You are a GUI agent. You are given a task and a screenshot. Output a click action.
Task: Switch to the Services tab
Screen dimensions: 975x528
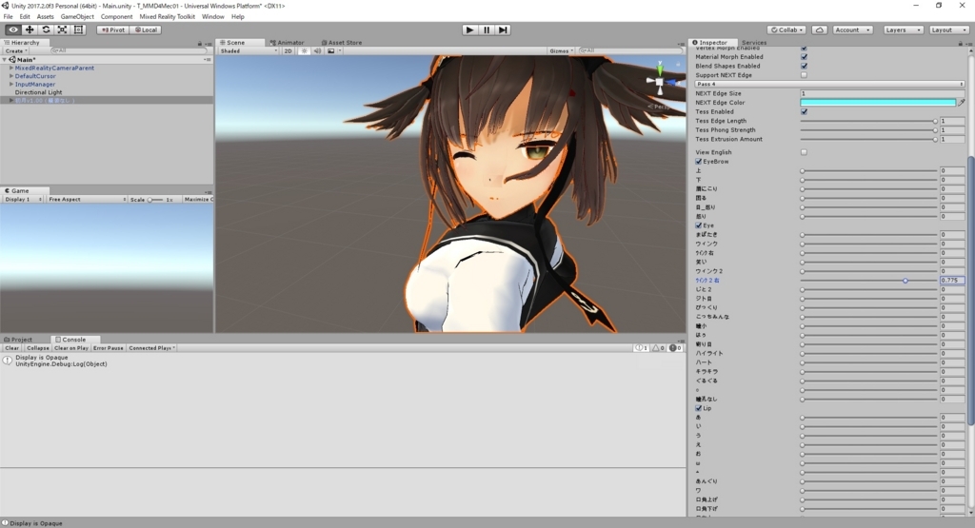click(x=754, y=43)
